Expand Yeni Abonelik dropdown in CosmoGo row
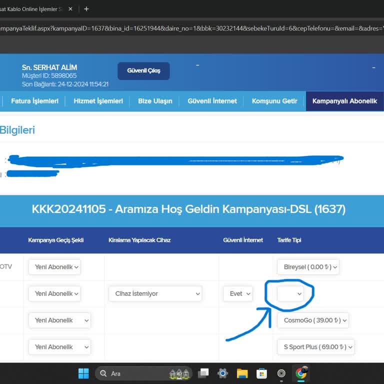This screenshot has height=384, width=384. point(59,320)
